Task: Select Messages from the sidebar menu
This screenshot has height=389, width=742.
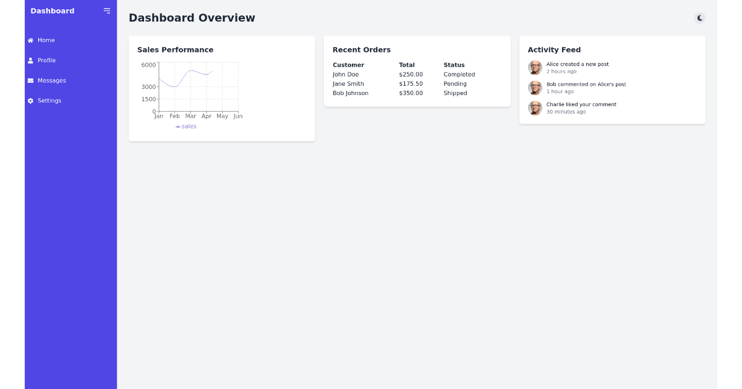Action: tap(52, 80)
